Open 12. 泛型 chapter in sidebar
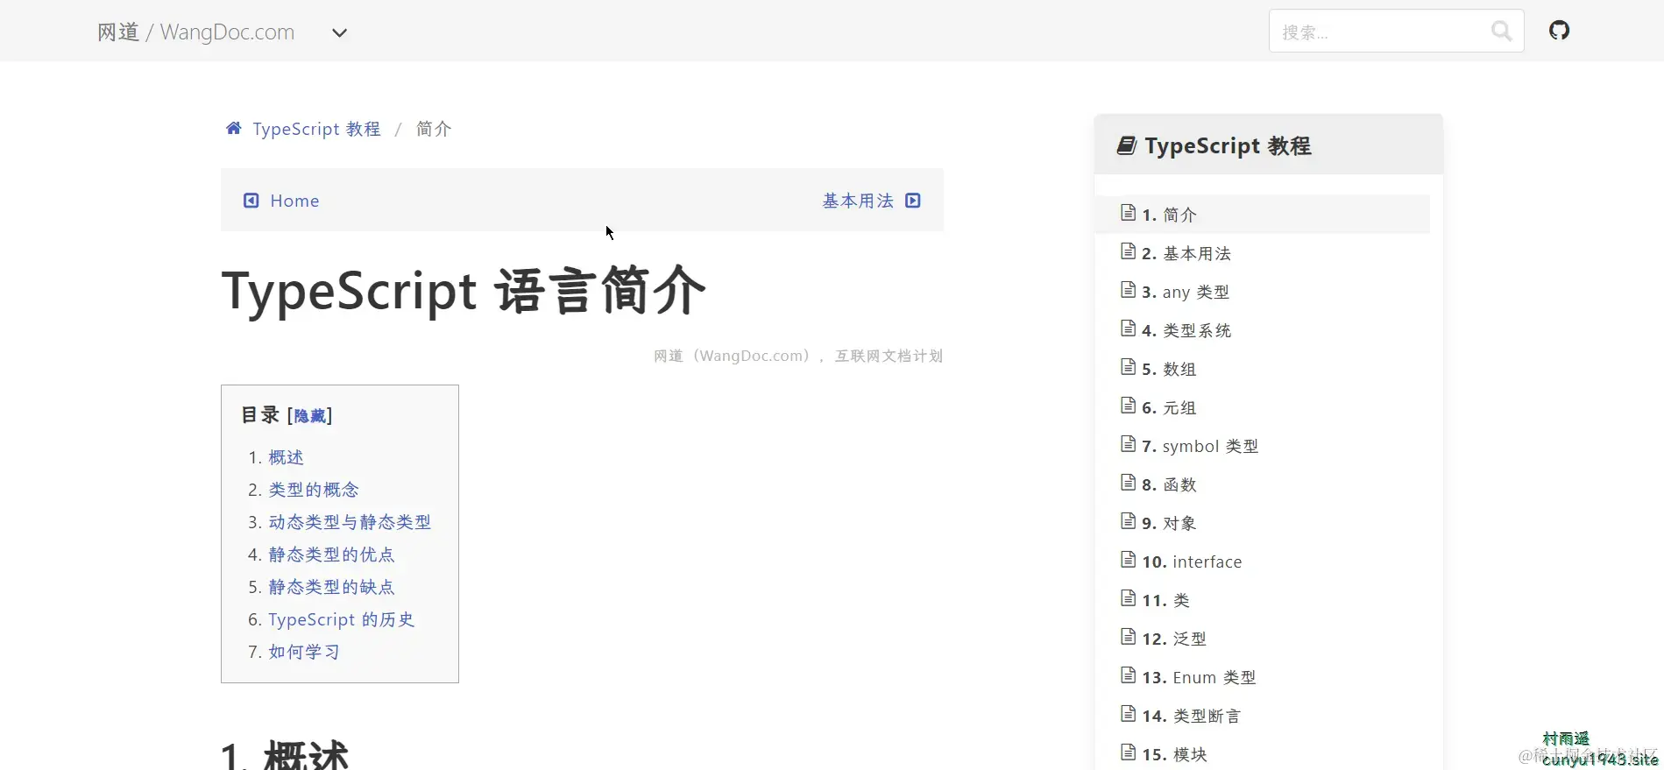This screenshot has height=770, width=1664. (x=1262, y=638)
